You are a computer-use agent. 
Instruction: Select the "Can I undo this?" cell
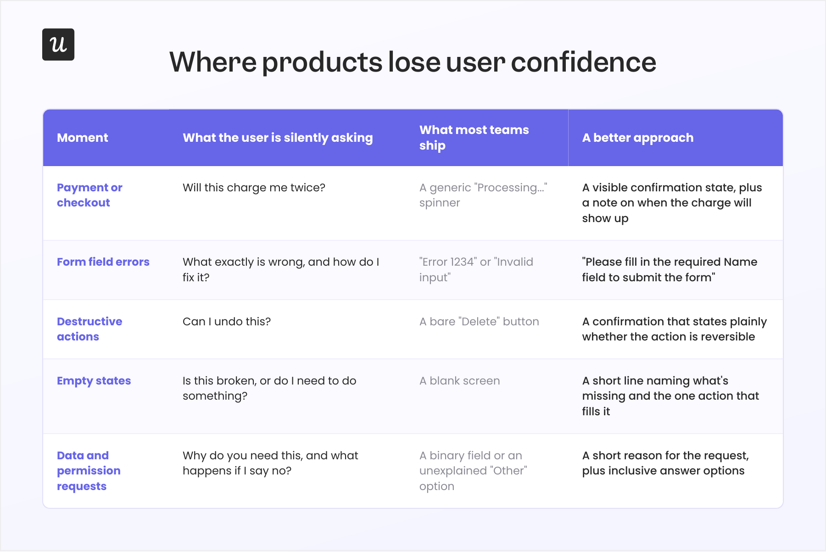click(x=227, y=322)
